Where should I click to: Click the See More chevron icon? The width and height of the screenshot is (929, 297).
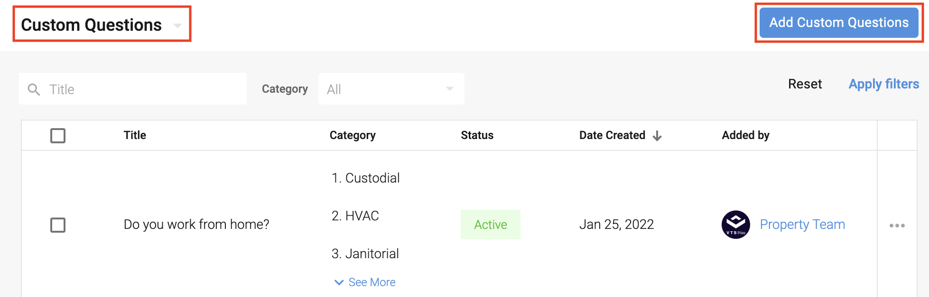click(339, 282)
